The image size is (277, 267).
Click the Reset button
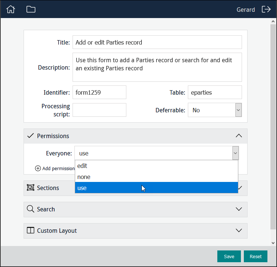(x=255, y=256)
